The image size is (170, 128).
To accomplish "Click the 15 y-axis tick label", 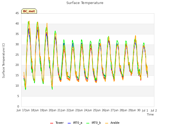I will (x=17, y=75).
